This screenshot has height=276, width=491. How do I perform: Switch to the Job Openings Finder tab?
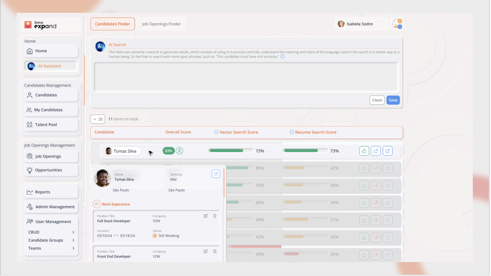click(161, 24)
